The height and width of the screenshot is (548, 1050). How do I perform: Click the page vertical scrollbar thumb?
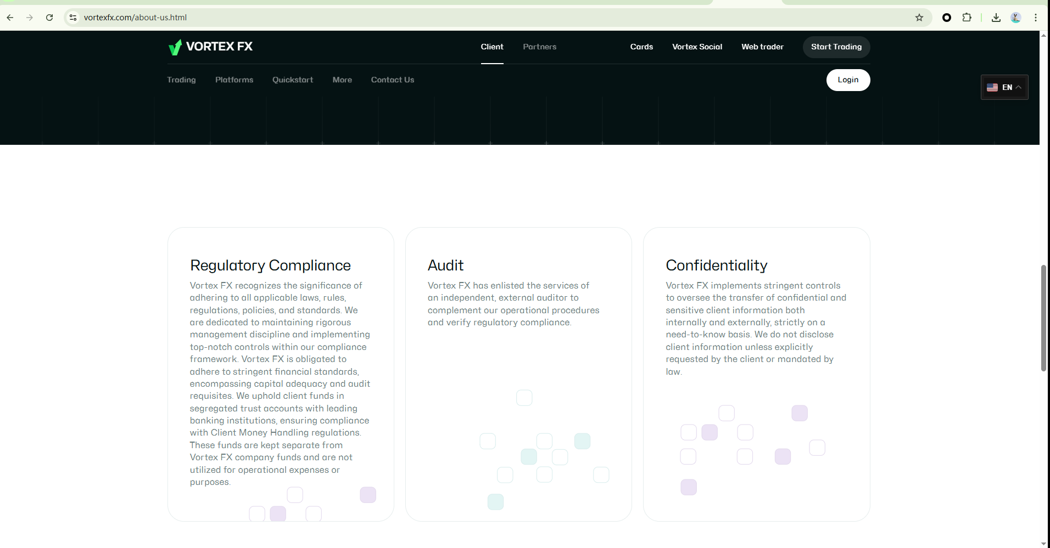click(1043, 318)
